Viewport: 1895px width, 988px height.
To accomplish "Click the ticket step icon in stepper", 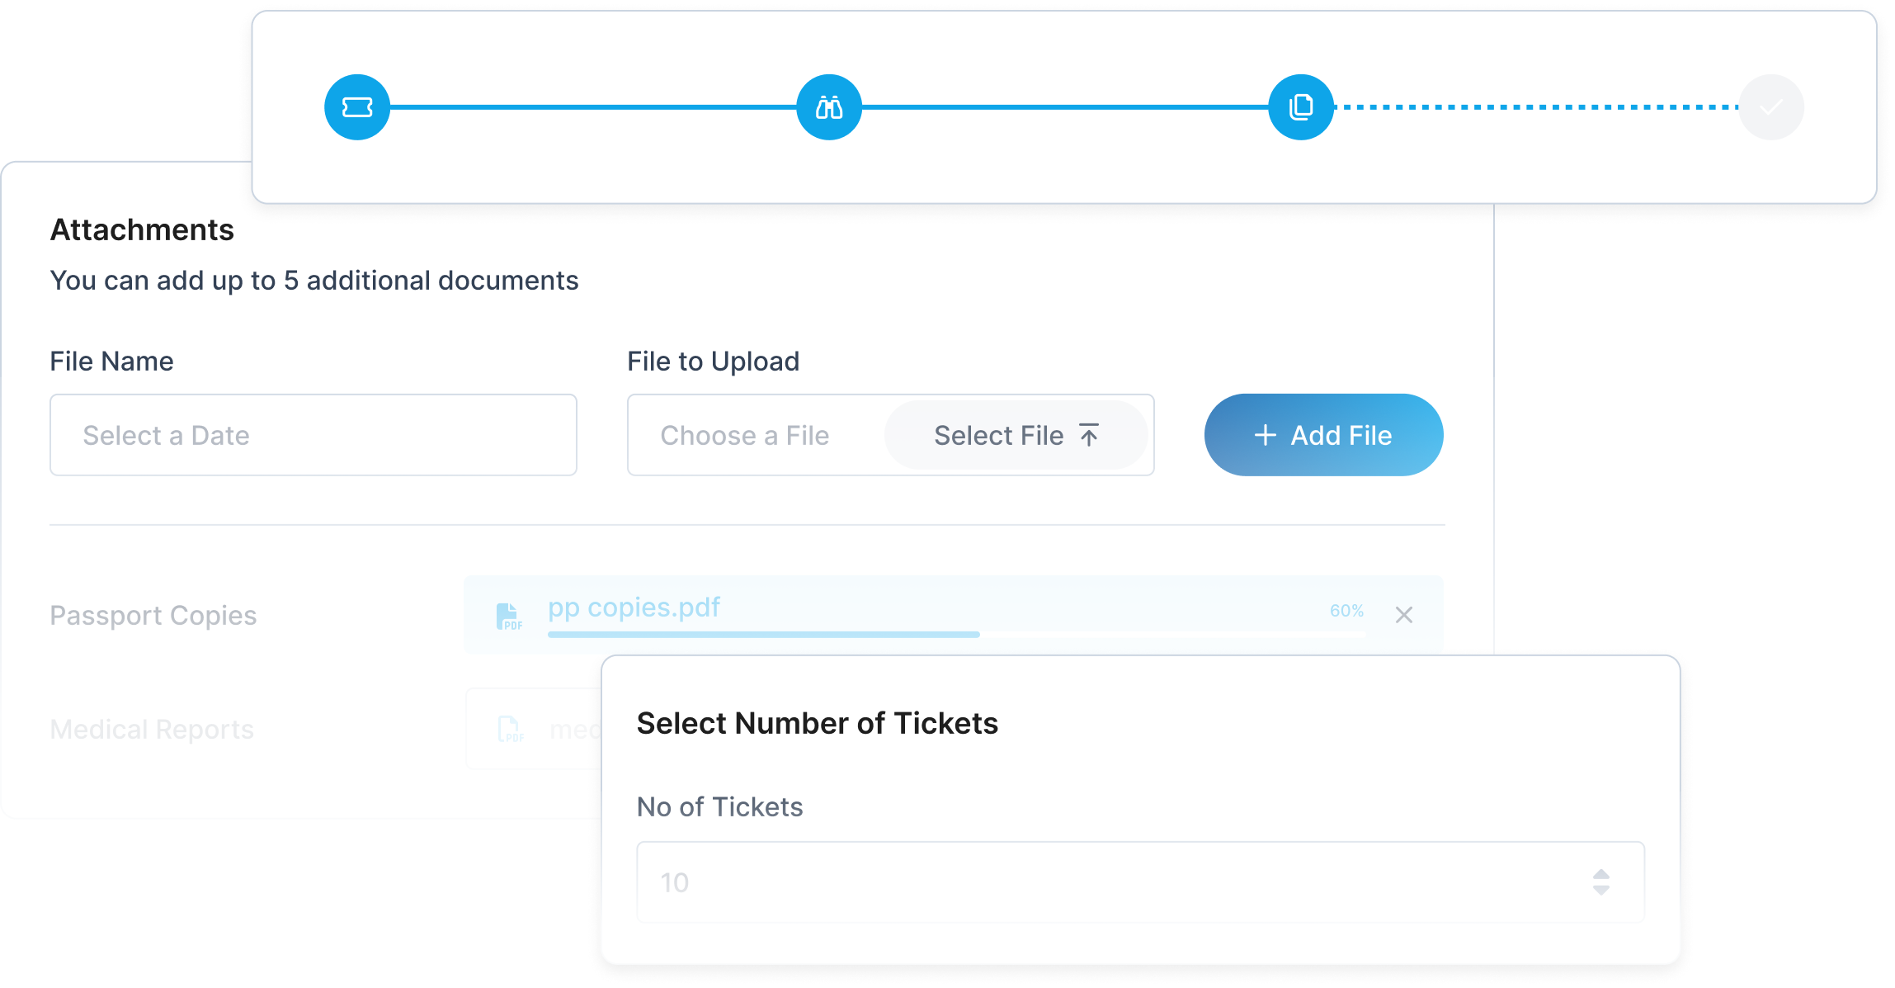I will tap(357, 107).
